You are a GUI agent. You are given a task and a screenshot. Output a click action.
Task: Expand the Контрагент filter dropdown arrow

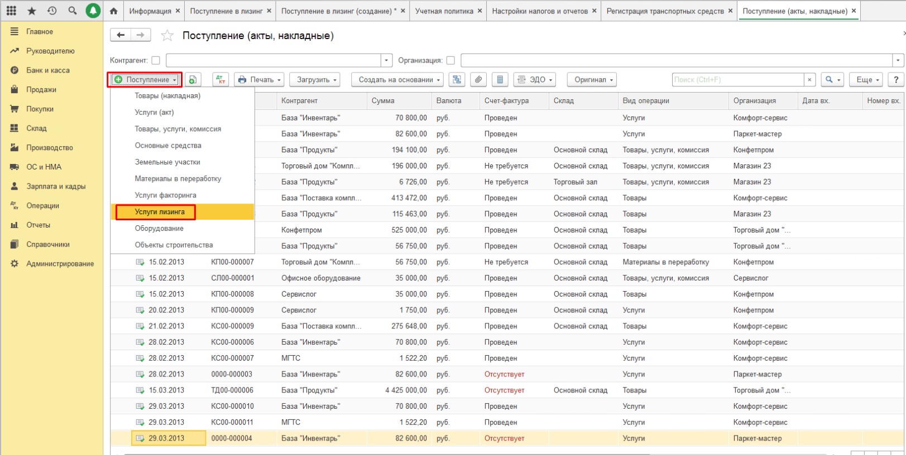[x=387, y=60]
